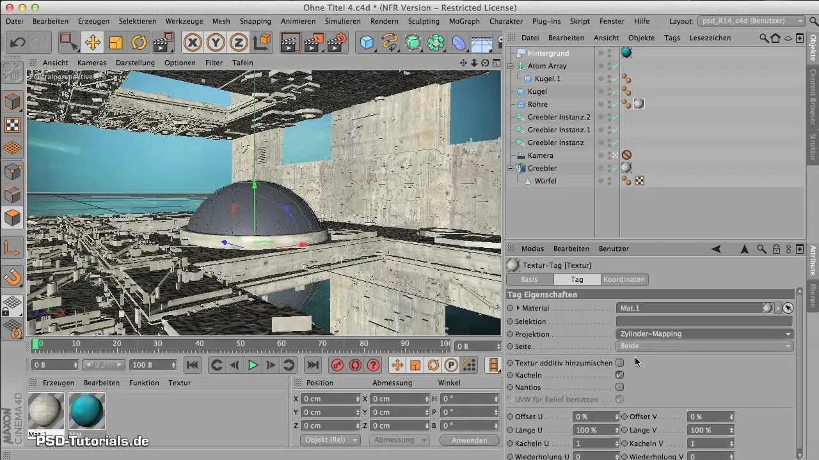
Task: Click the search icon in object manager
Action: click(x=764, y=38)
